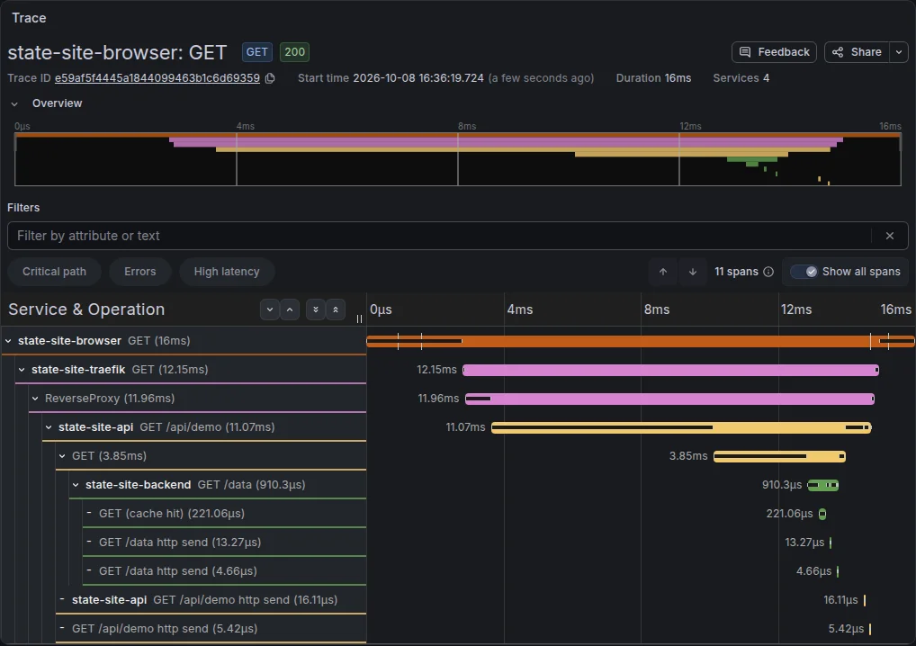Viewport: 916px width, 646px height.
Task: Select the High latency filter
Action: (x=227, y=272)
